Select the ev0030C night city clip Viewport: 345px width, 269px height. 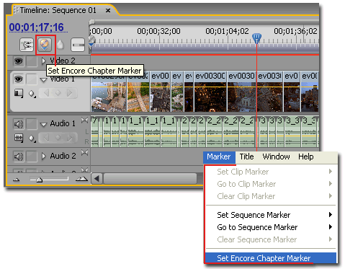point(210,92)
